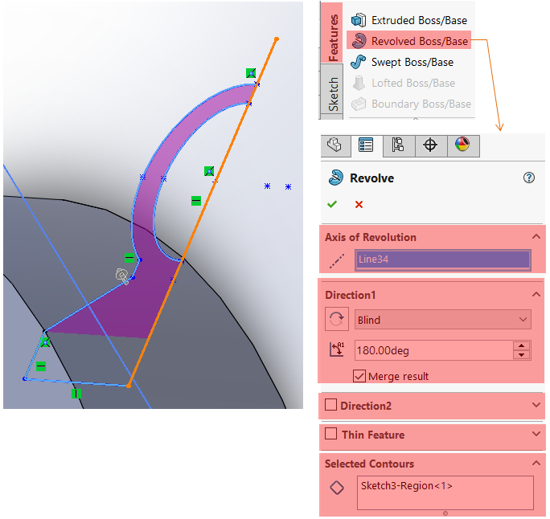Click the Axis of Revolution line icon
This screenshot has width=550, height=519.
click(337, 260)
